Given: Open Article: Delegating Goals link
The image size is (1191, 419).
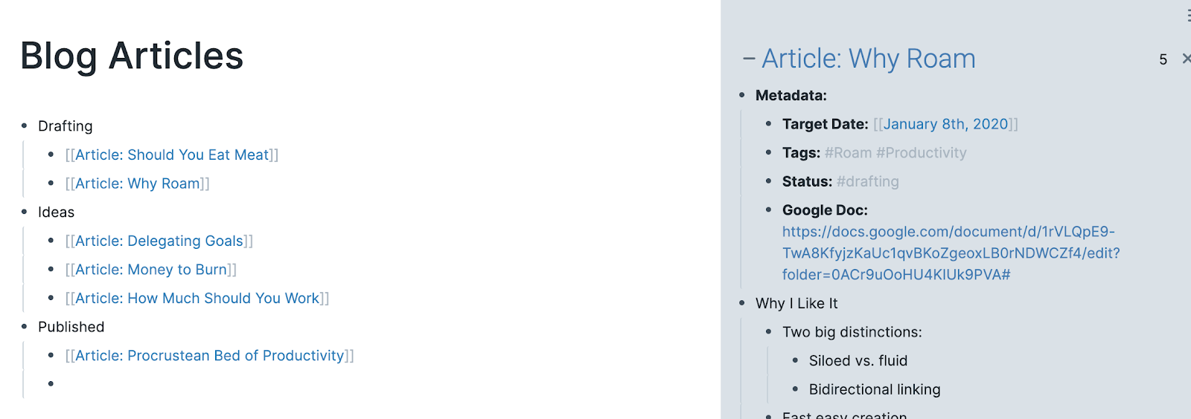Looking at the screenshot, I should point(159,241).
